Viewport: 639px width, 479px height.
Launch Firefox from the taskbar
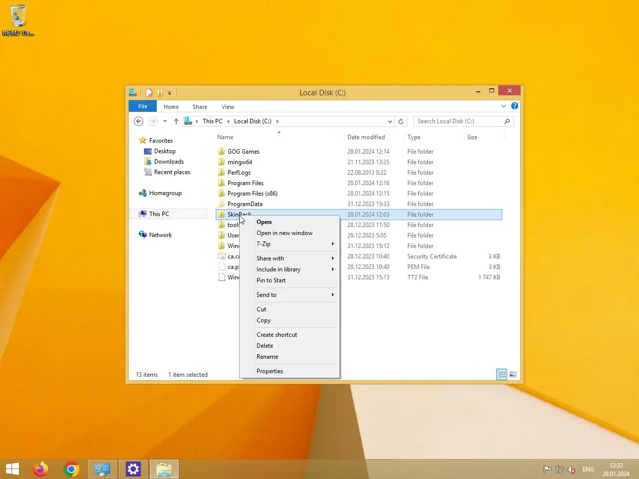(40, 469)
